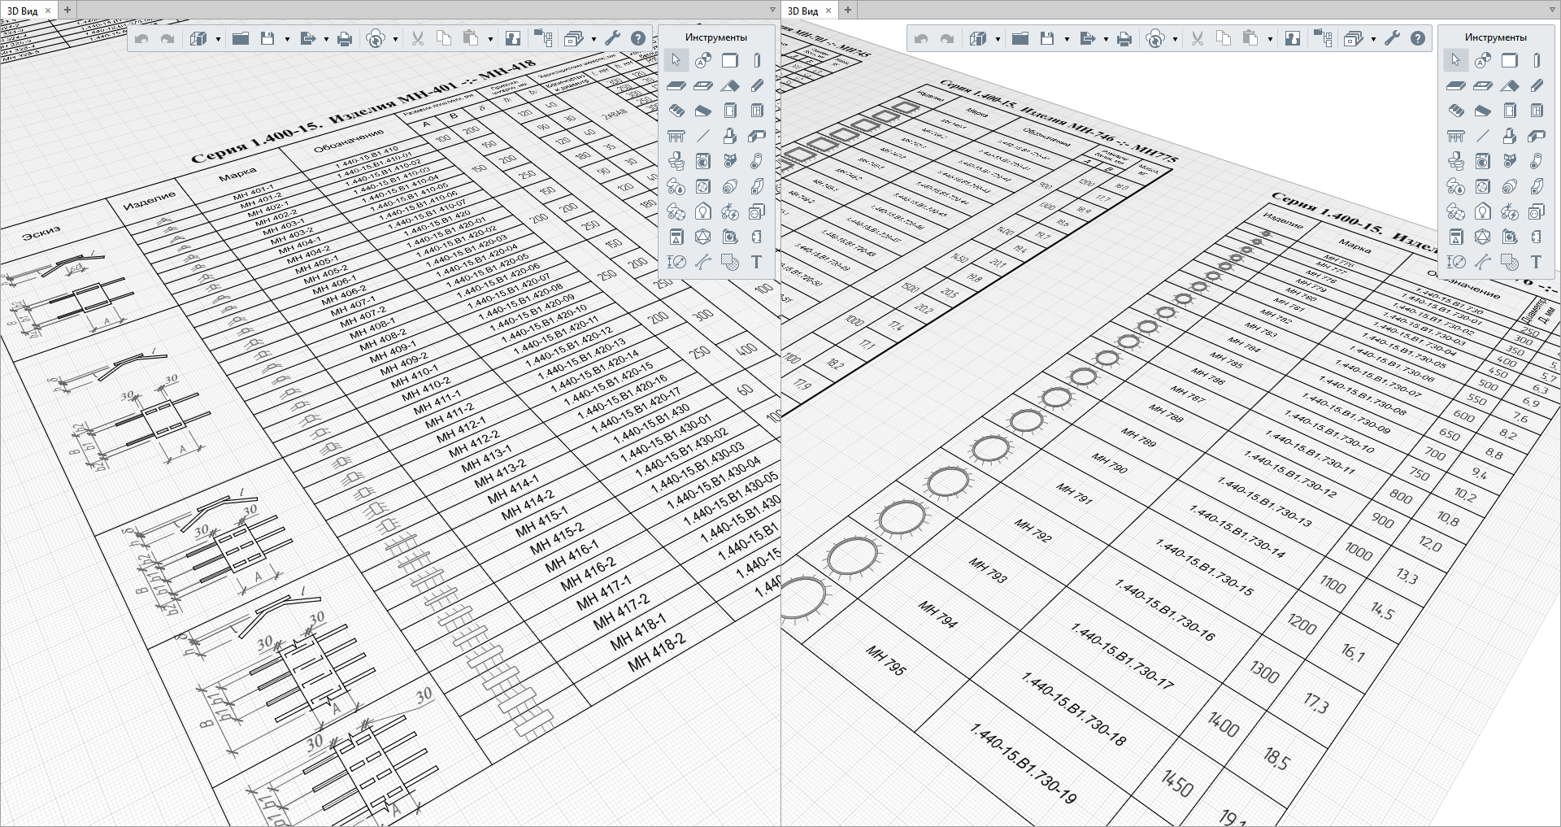Expand Paste dropdown arrow in left window toolbar
Image resolution: width=1561 pixels, height=827 pixels.
[x=490, y=39]
